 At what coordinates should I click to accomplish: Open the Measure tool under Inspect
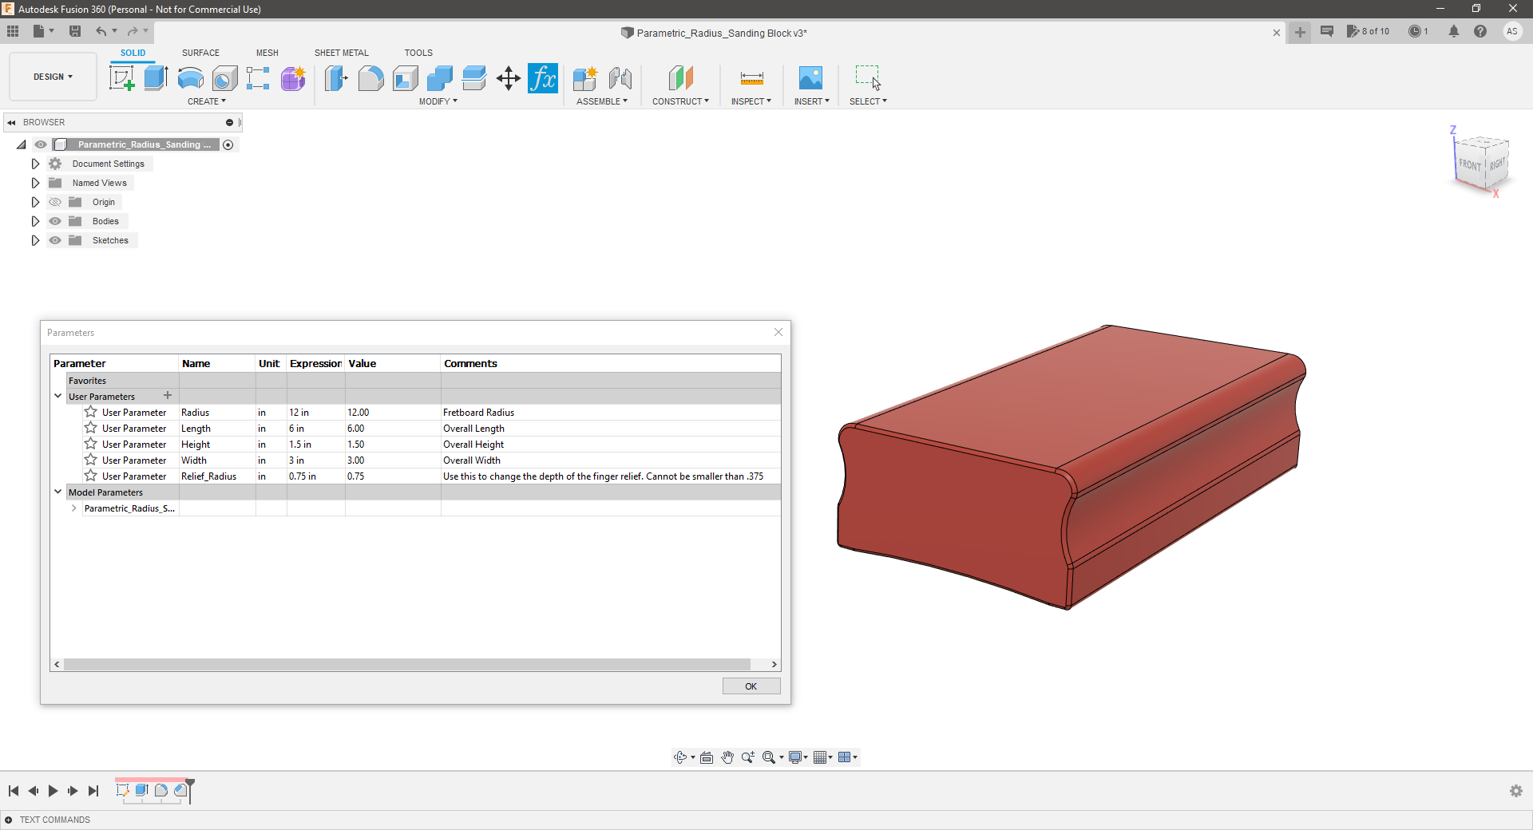coord(751,78)
